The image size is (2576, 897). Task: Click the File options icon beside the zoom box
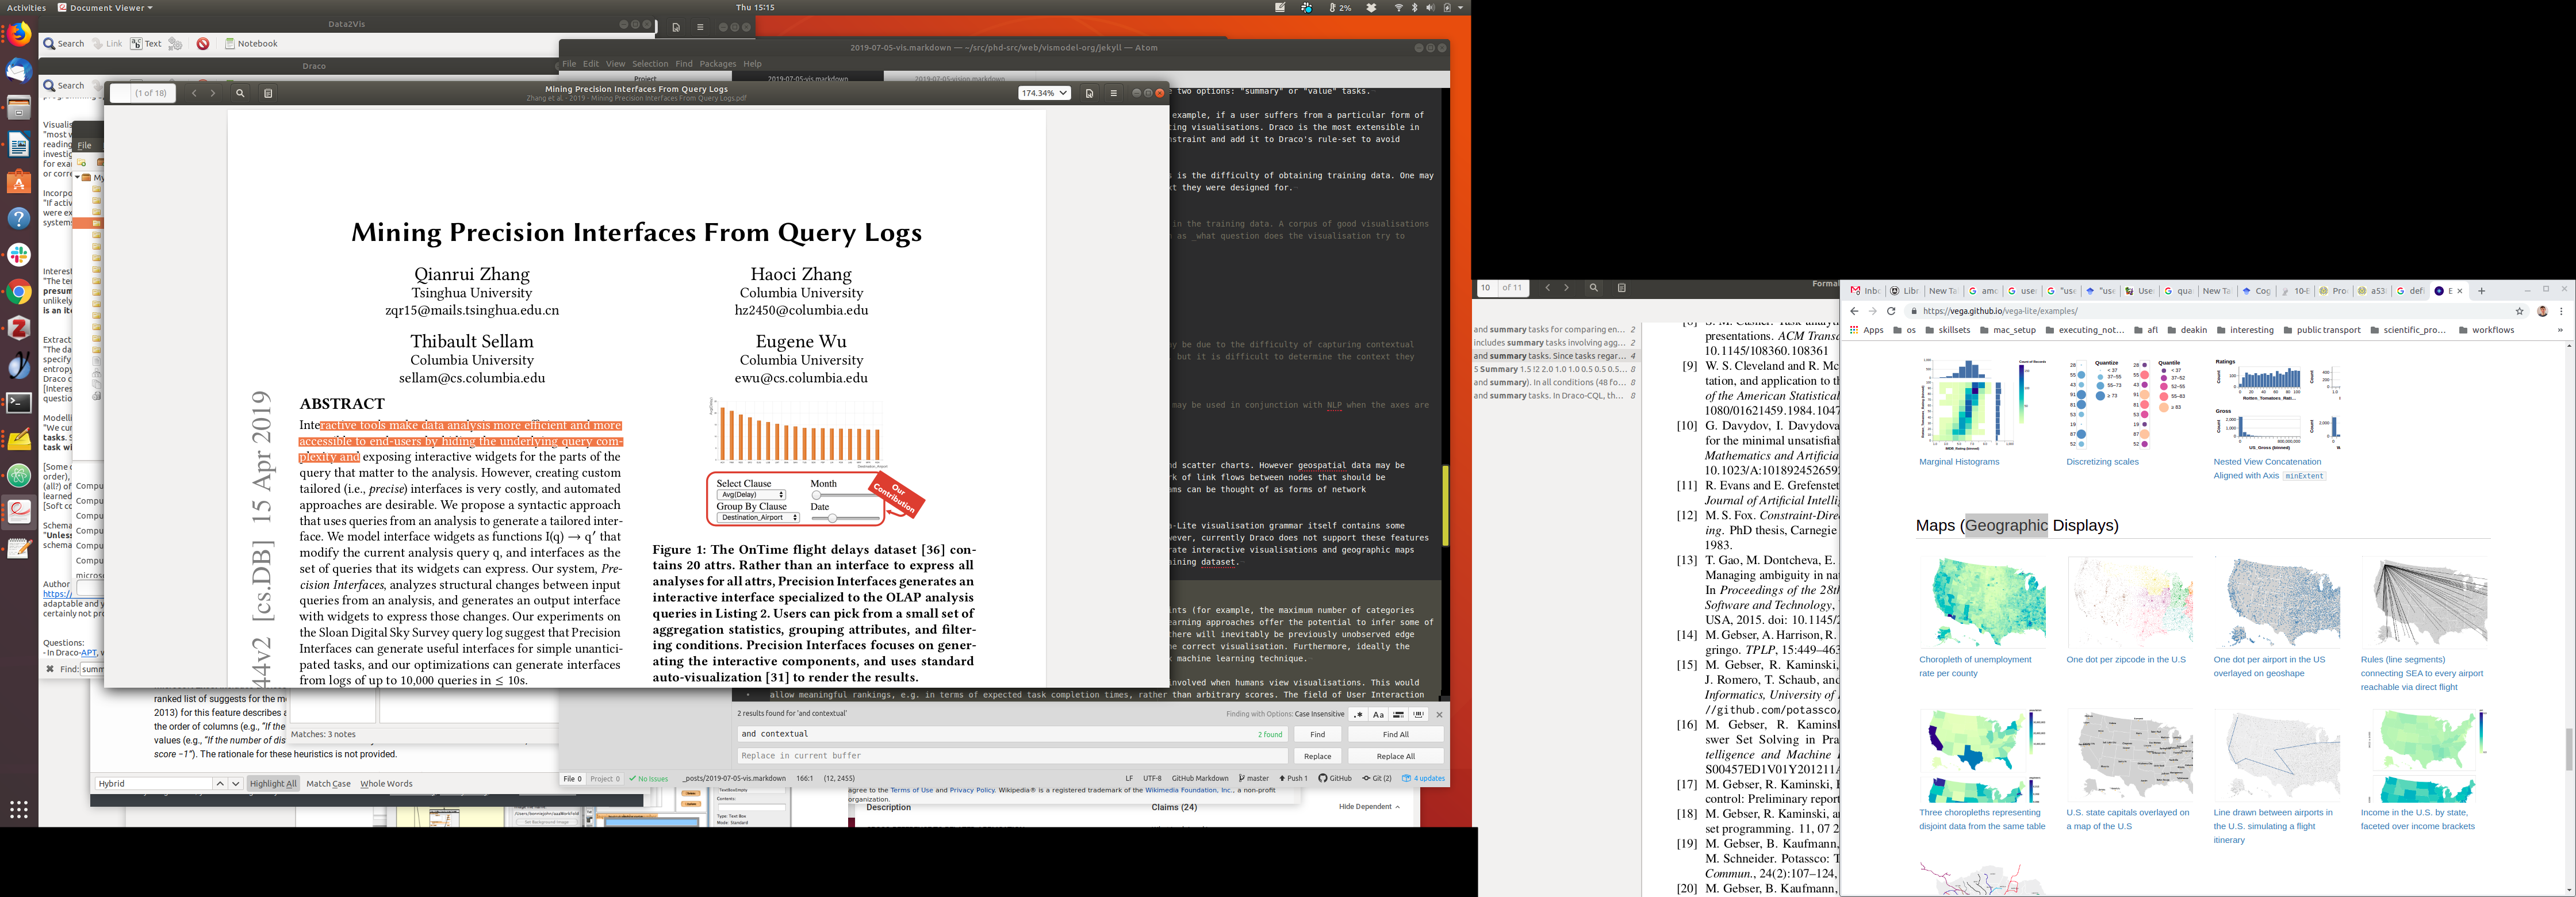[x=1089, y=93]
